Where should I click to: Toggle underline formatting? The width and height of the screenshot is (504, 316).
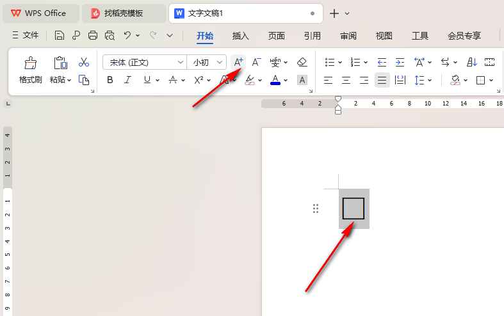(147, 80)
